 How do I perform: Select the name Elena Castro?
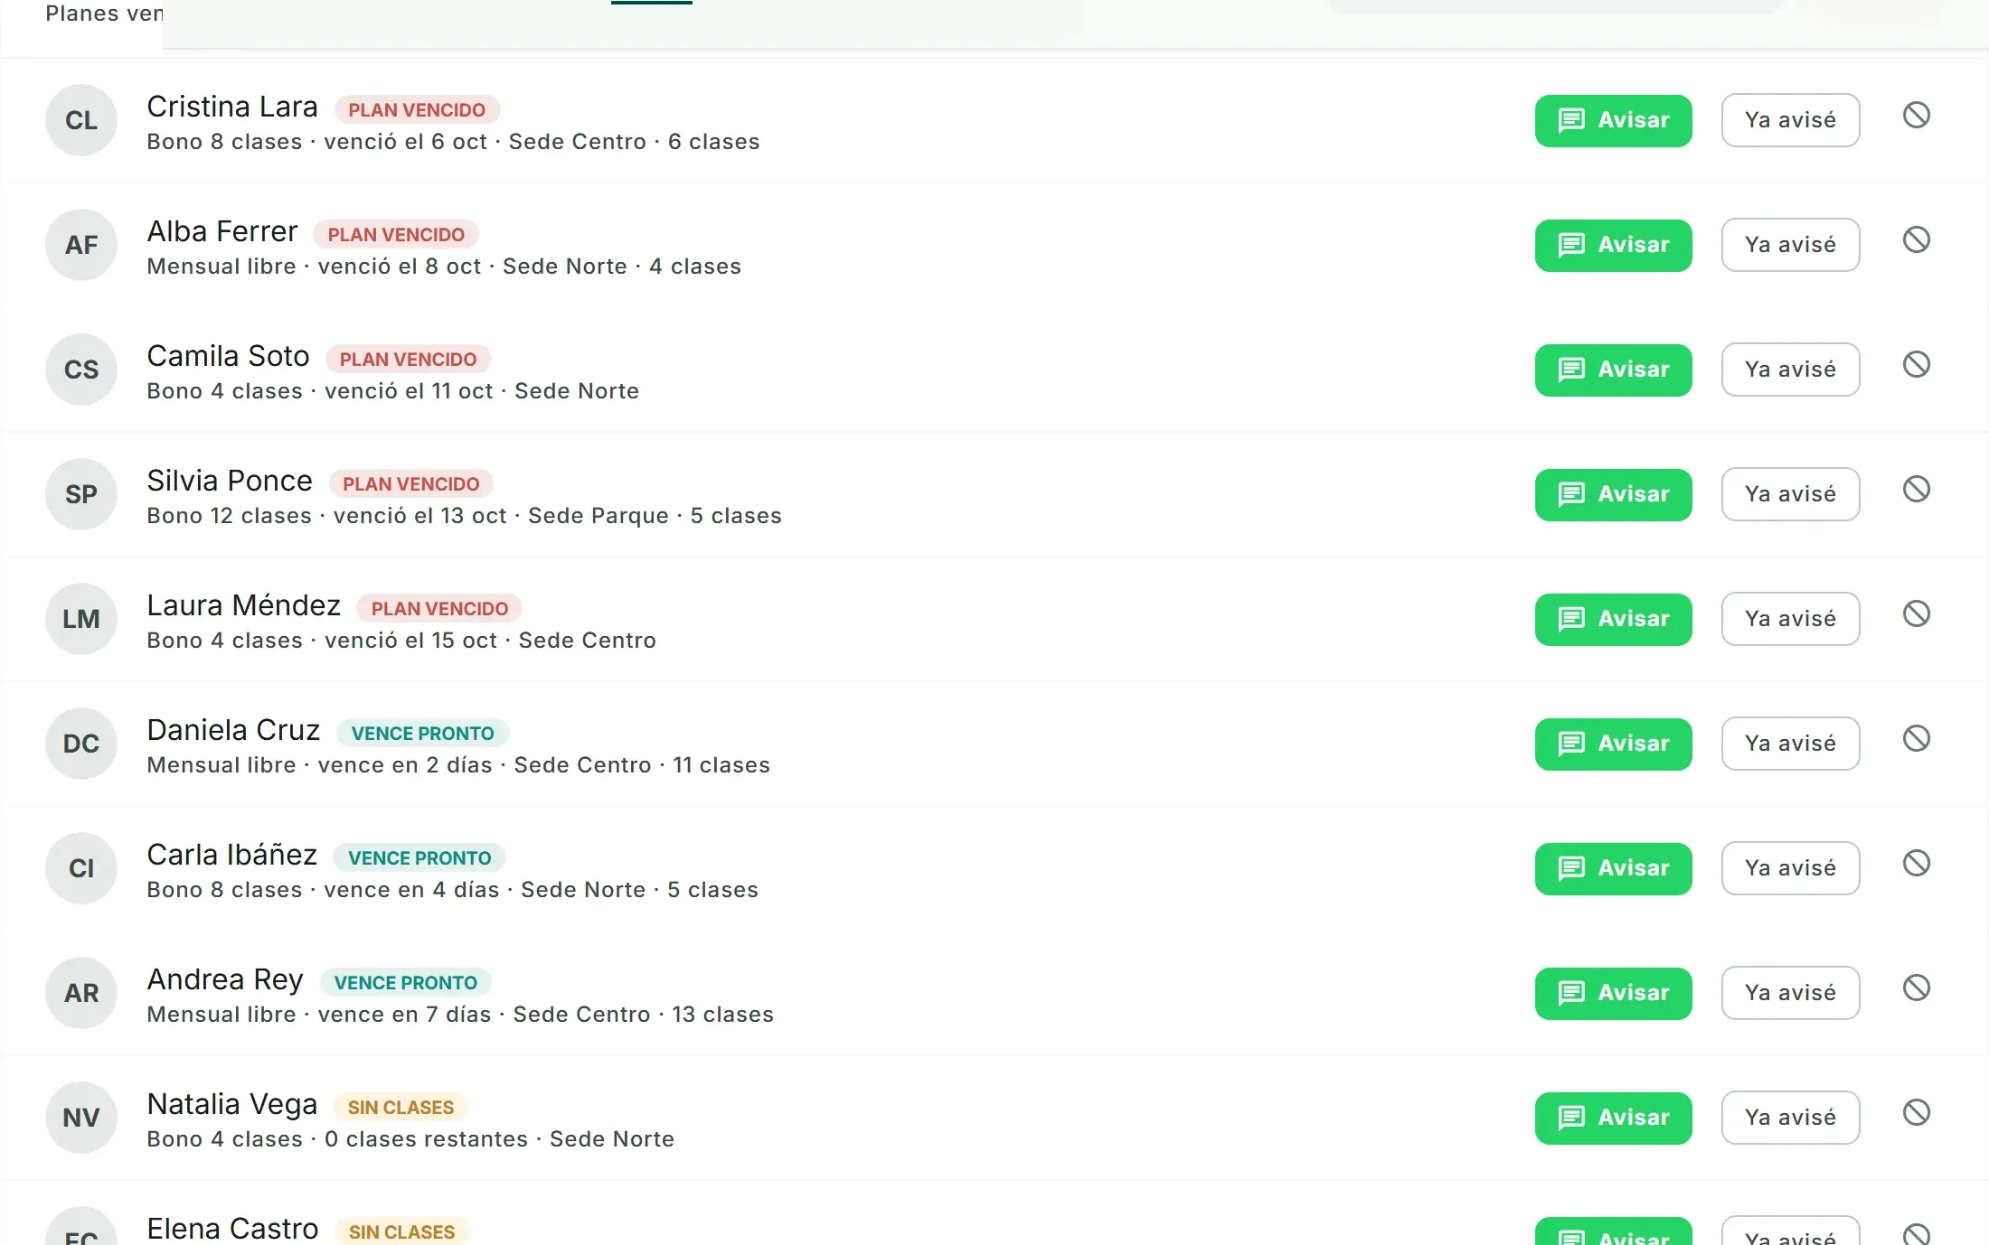(232, 1229)
